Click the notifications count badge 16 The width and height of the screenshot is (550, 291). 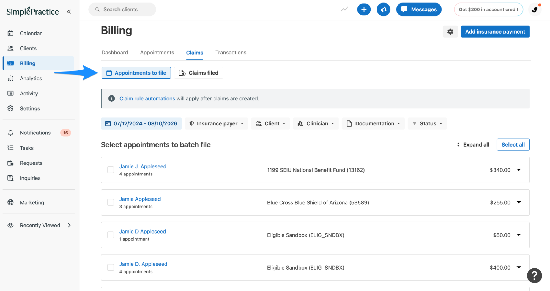pos(65,133)
